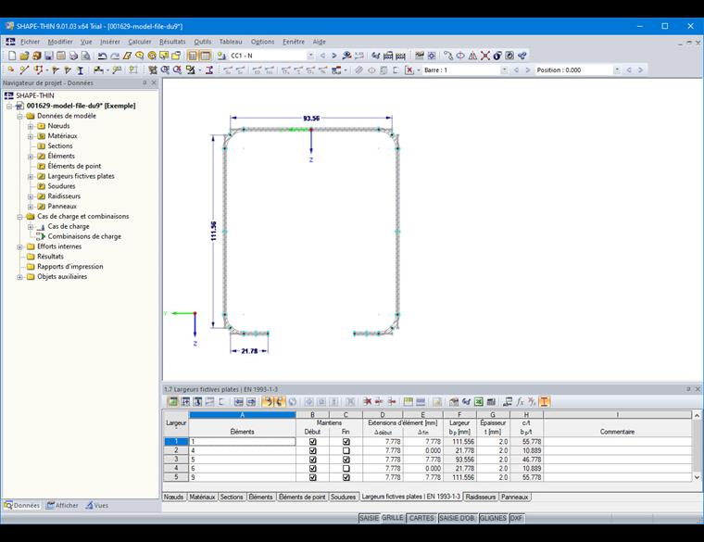Click the pin icon of navigator panel
704x542 pixels.
click(145, 83)
